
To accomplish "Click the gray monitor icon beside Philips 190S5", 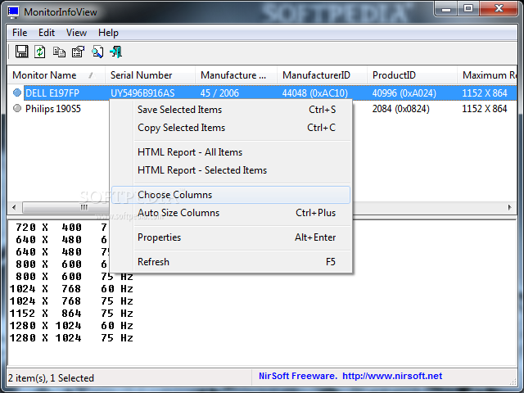I will 17,108.
